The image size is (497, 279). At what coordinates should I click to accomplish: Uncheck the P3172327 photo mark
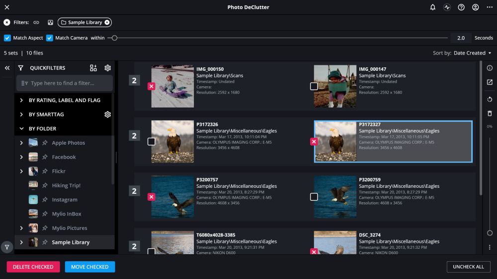pyautogui.click(x=314, y=142)
